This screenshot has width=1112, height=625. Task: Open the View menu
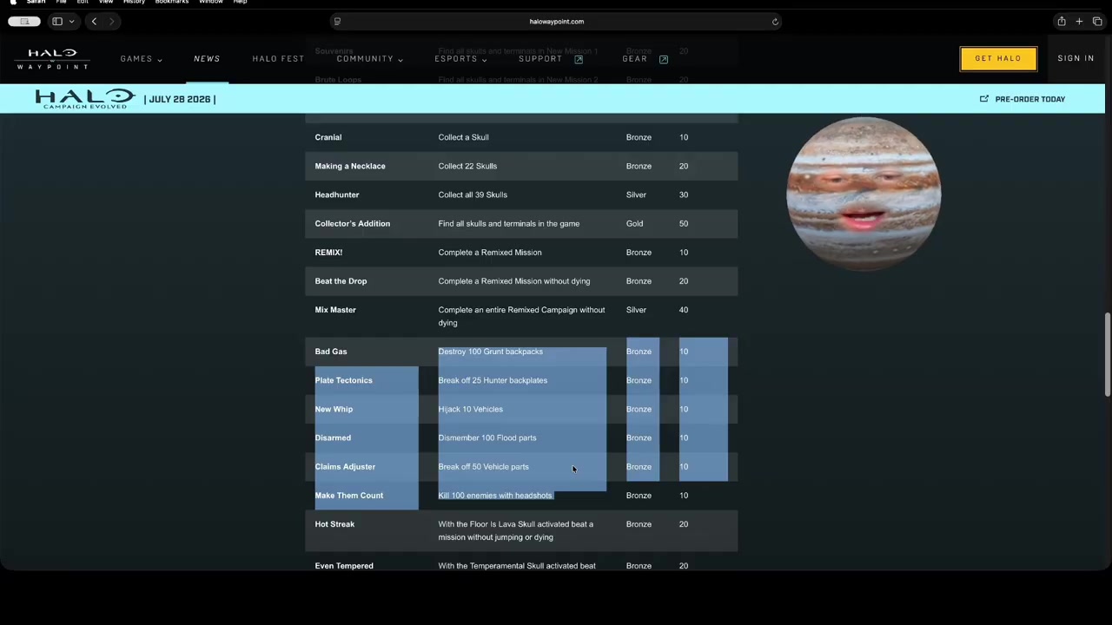[106, 2]
